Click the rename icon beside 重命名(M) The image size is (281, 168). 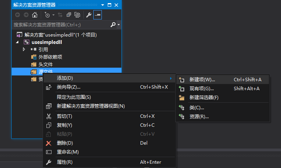(x=49, y=152)
